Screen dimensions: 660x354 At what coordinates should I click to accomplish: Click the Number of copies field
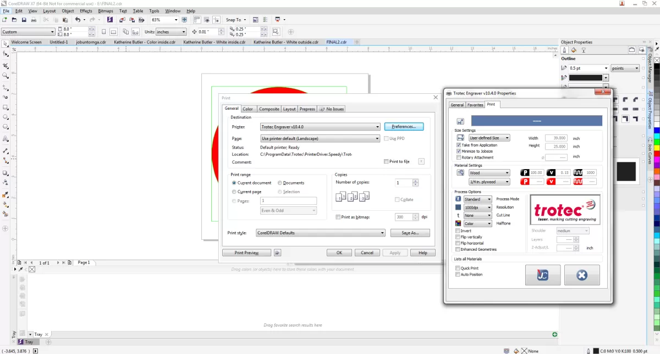coord(404,183)
